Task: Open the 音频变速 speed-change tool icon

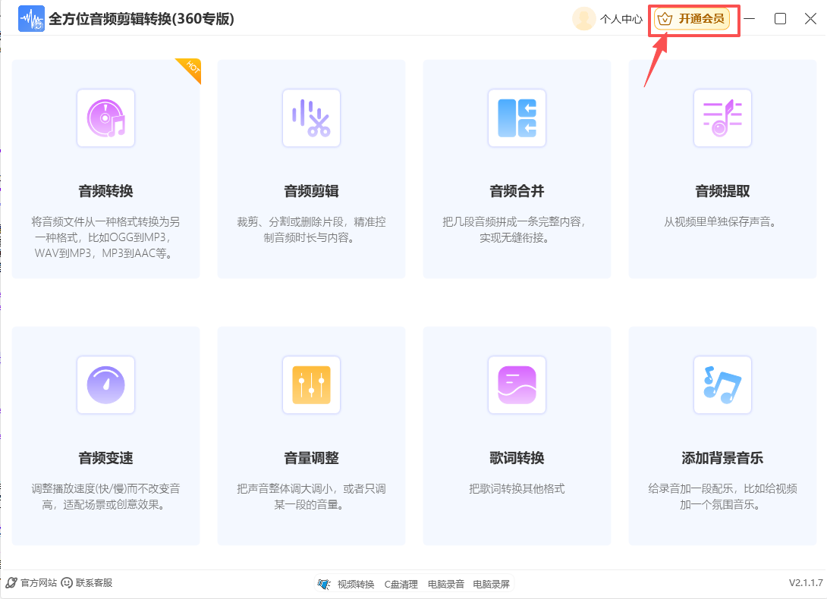Action: point(105,385)
